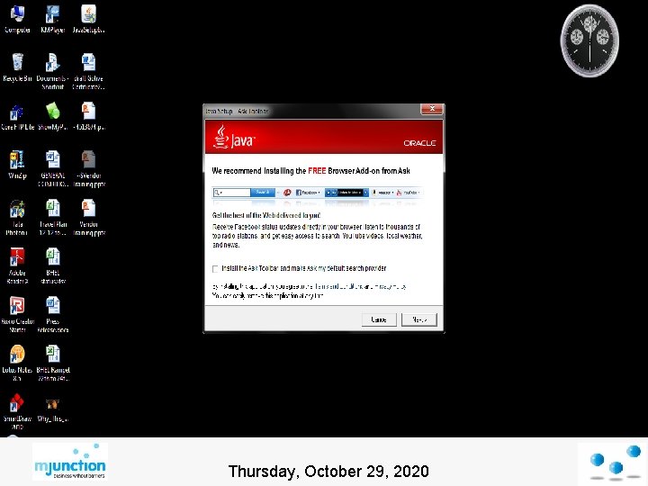Screen dimensions: 648x486
Task: Open the Travel Plan Excel file icon
Action: pyautogui.click(x=52, y=218)
